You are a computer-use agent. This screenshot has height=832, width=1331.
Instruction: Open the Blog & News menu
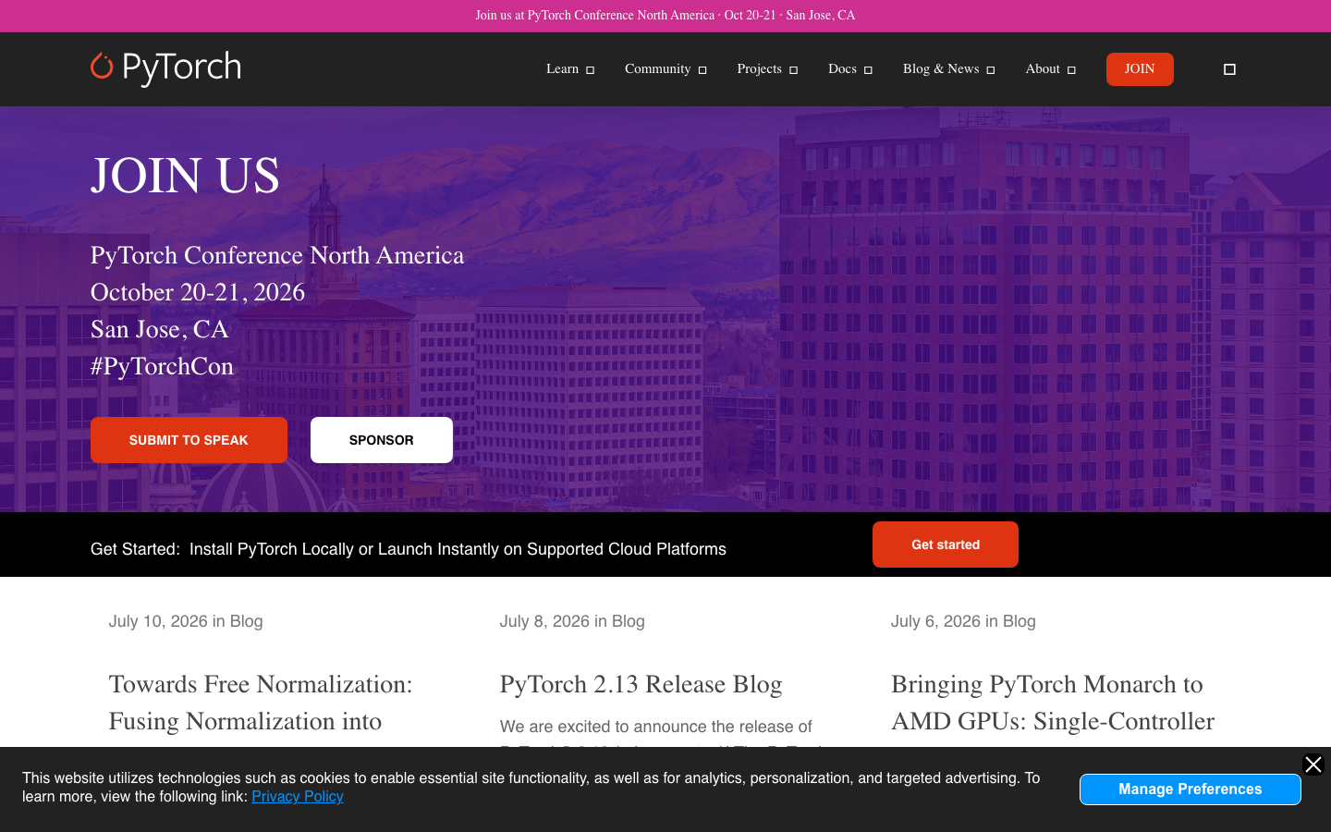pyautogui.click(x=941, y=69)
